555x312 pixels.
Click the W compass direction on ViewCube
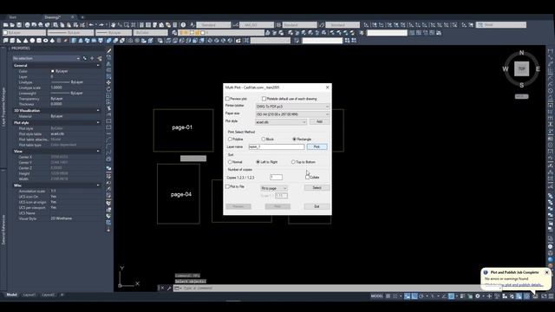[x=506, y=69]
